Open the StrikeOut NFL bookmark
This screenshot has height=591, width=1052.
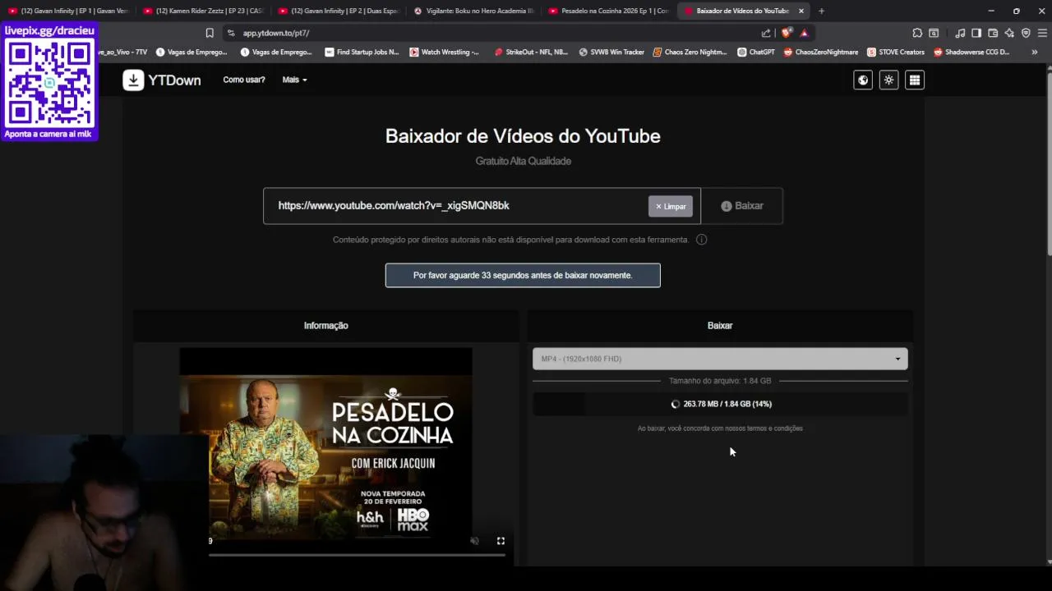(531, 52)
